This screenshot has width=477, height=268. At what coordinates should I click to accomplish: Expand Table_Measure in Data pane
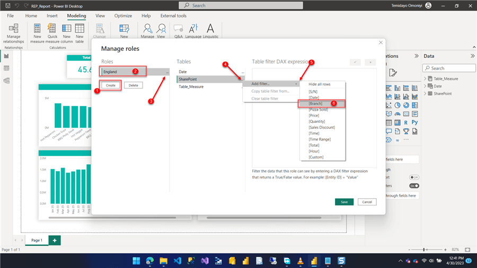click(425, 79)
